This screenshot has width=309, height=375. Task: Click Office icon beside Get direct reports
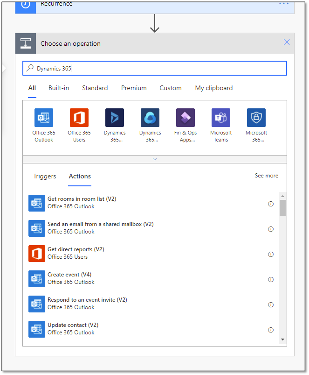37,254
